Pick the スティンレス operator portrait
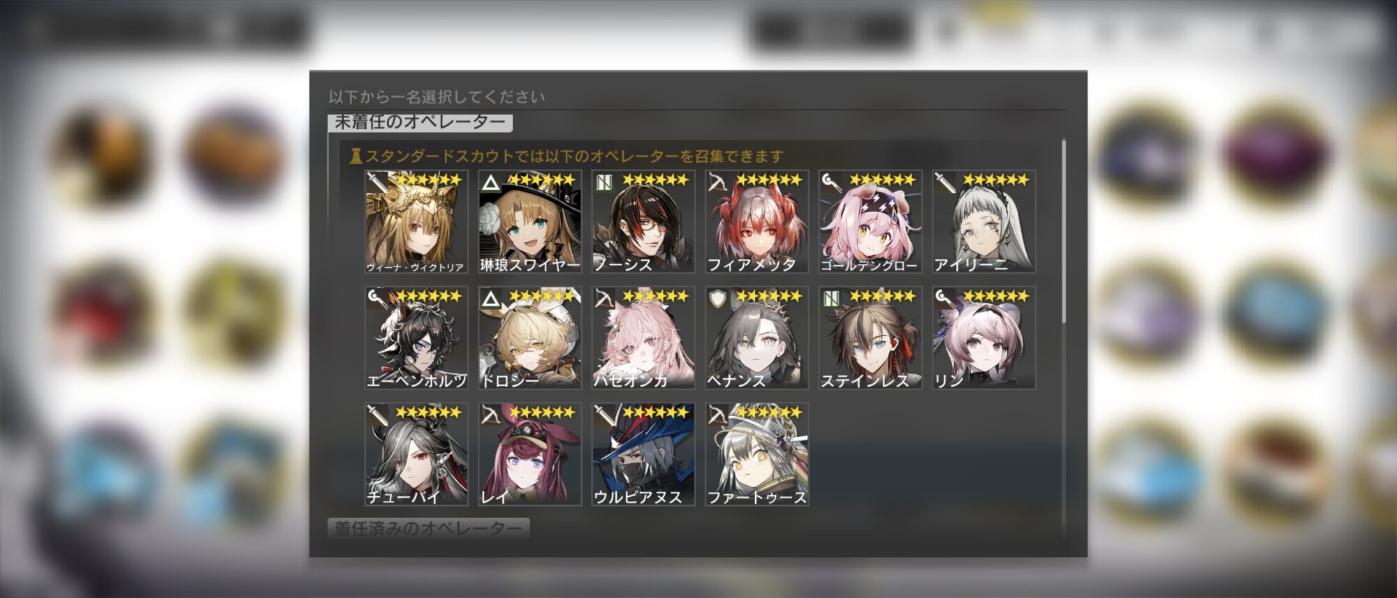Image resolution: width=1397 pixels, height=598 pixels. point(870,338)
